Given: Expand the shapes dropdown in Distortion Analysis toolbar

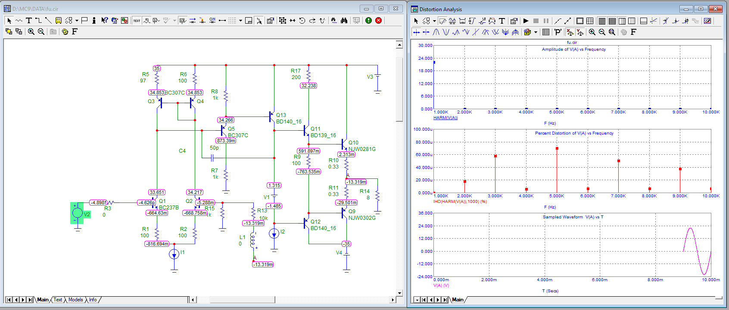Looking at the screenshot, I should coord(434,21).
